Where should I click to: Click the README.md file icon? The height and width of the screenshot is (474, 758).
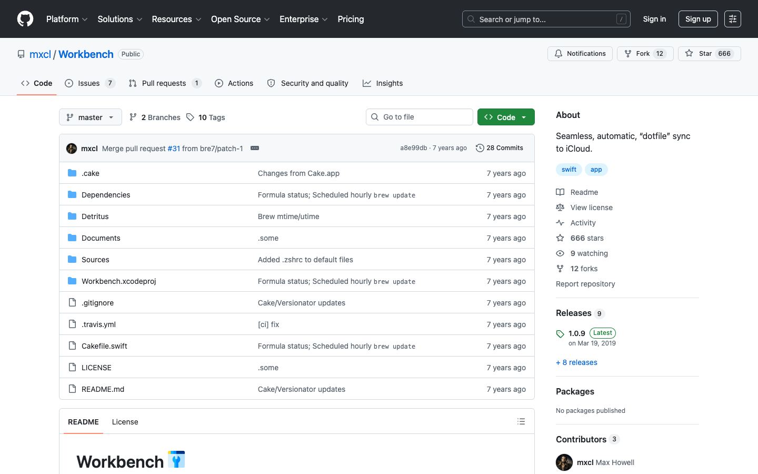coord(72,389)
